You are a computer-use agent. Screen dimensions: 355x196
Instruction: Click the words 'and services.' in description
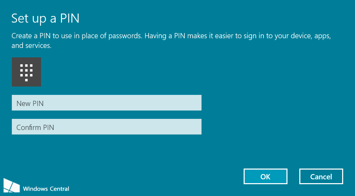pos(31,46)
